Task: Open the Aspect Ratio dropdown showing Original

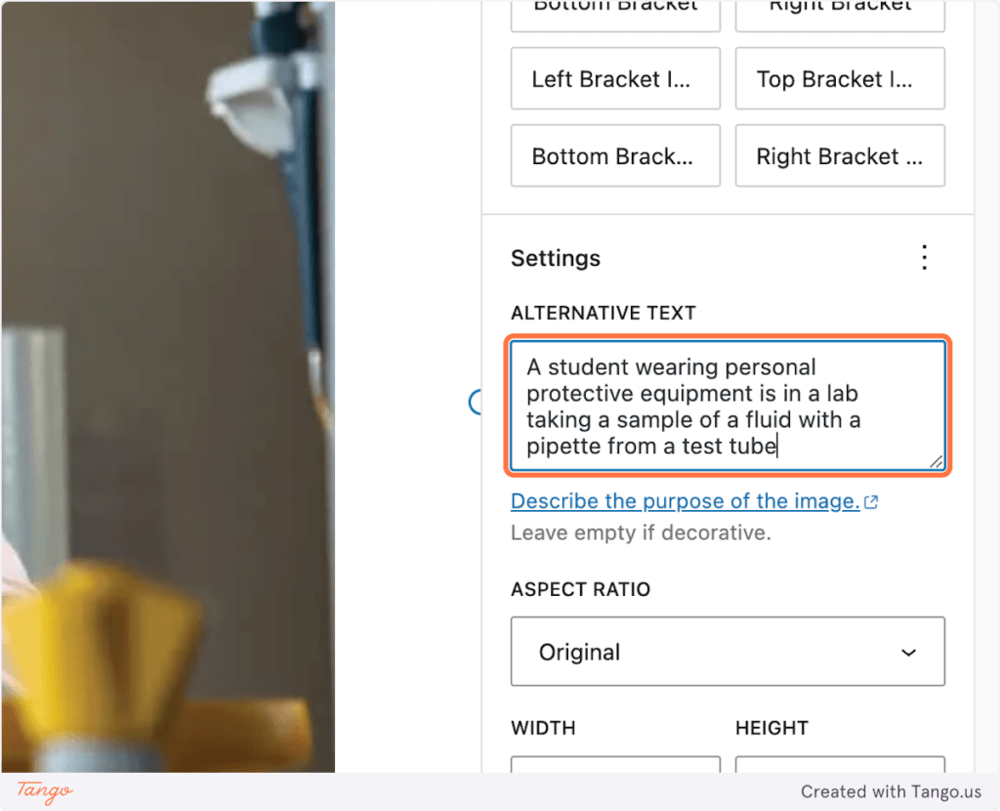Action: [728, 652]
